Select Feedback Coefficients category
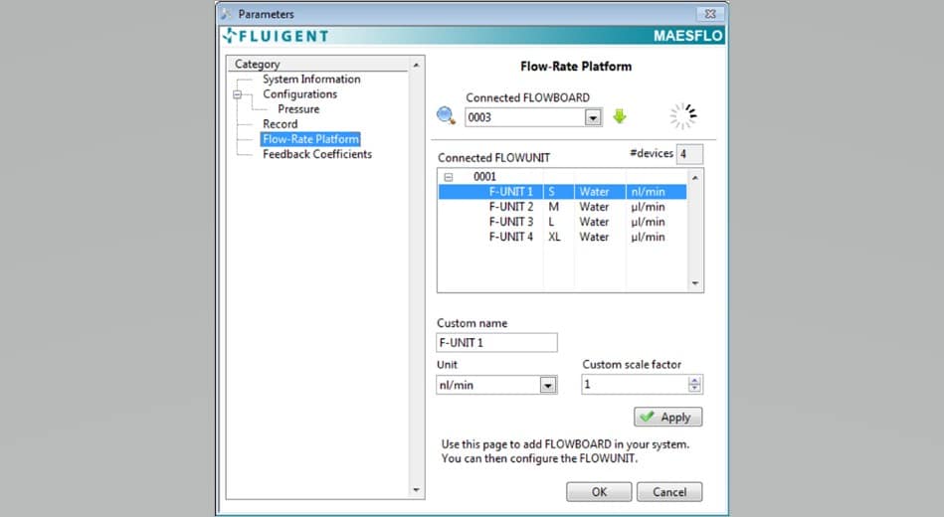944x517 pixels. [x=317, y=154]
